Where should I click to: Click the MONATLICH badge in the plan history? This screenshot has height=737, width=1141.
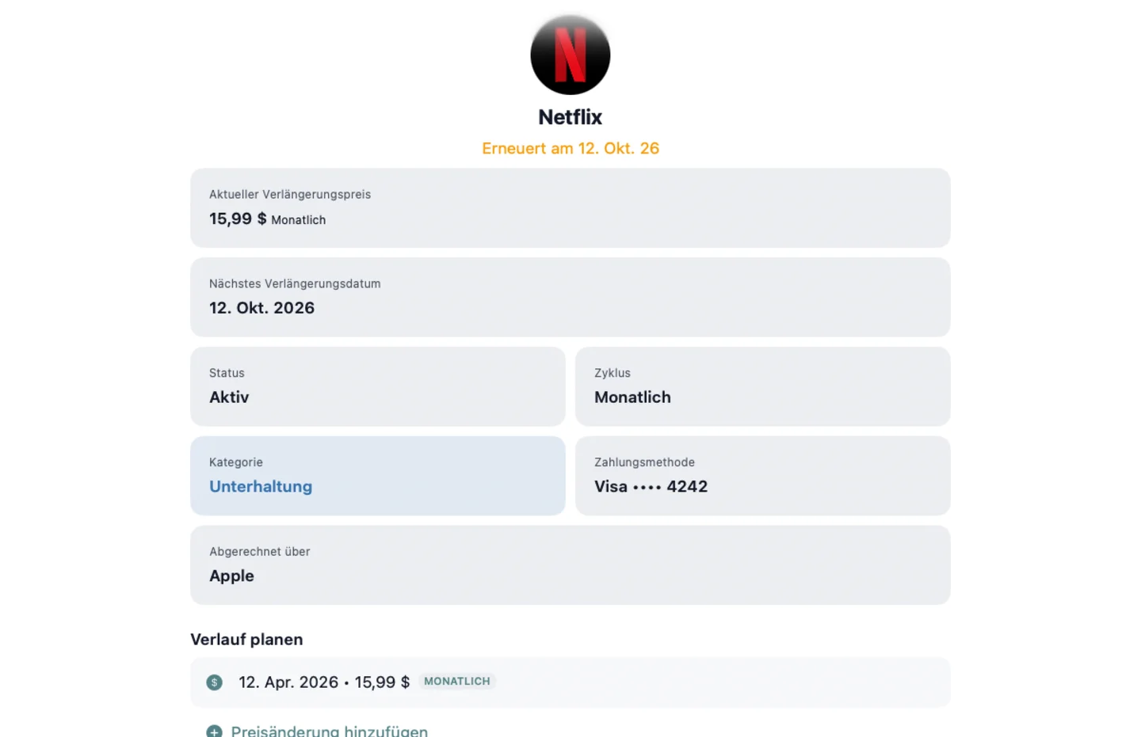pyautogui.click(x=457, y=681)
